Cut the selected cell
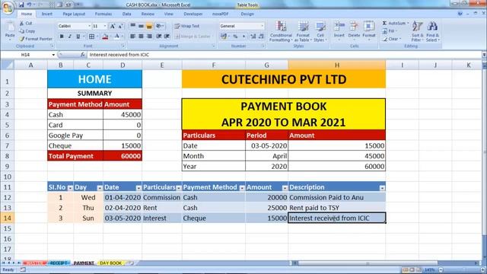Image resolution: width=487 pixels, height=274 pixels. [26, 24]
